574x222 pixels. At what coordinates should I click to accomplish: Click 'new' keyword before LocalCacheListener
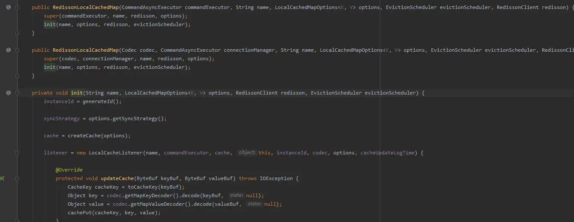[x=81, y=153]
